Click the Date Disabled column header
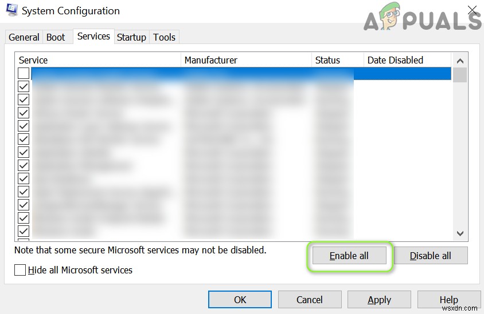Image resolution: width=484 pixels, height=314 pixels. click(x=408, y=60)
